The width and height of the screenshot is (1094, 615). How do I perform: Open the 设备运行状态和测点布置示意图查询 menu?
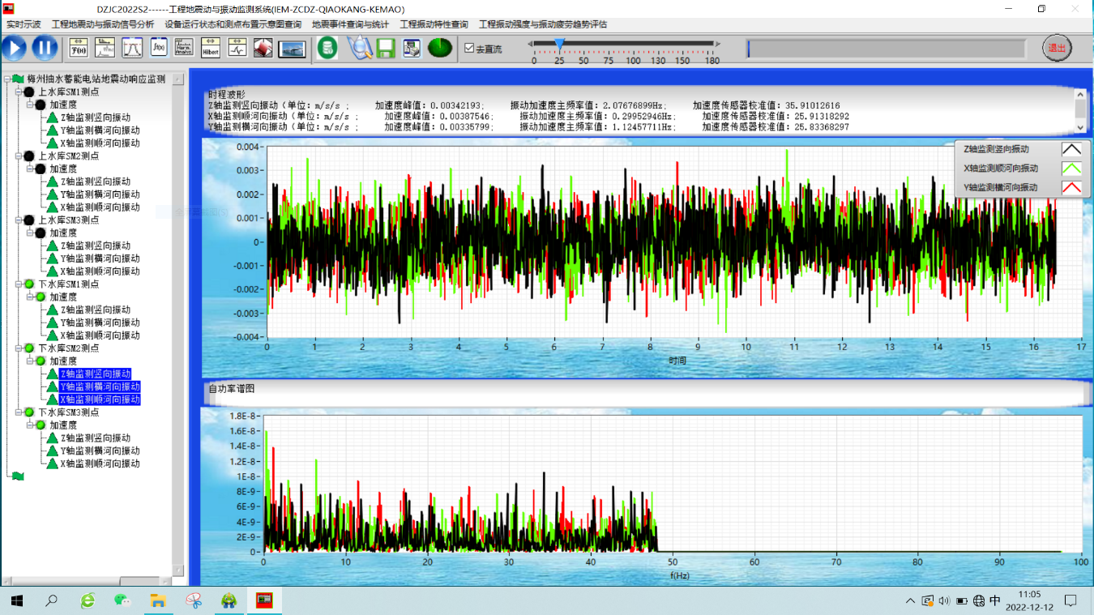233,24
